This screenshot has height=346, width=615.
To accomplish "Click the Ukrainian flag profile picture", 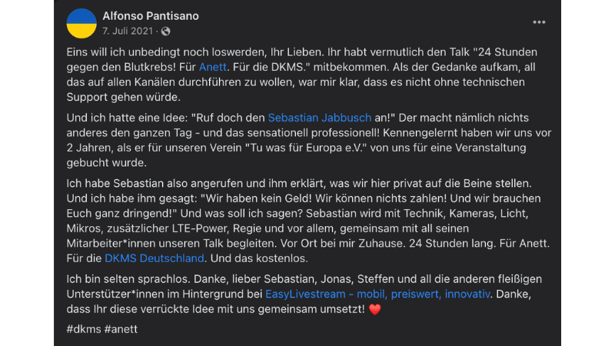I will pos(82,24).
